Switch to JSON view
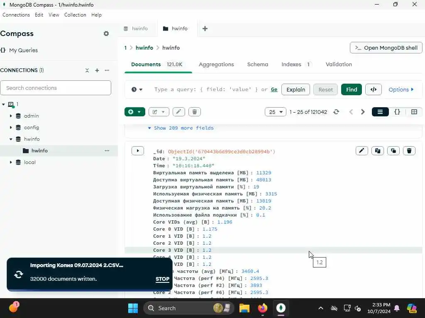 [397, 112]
